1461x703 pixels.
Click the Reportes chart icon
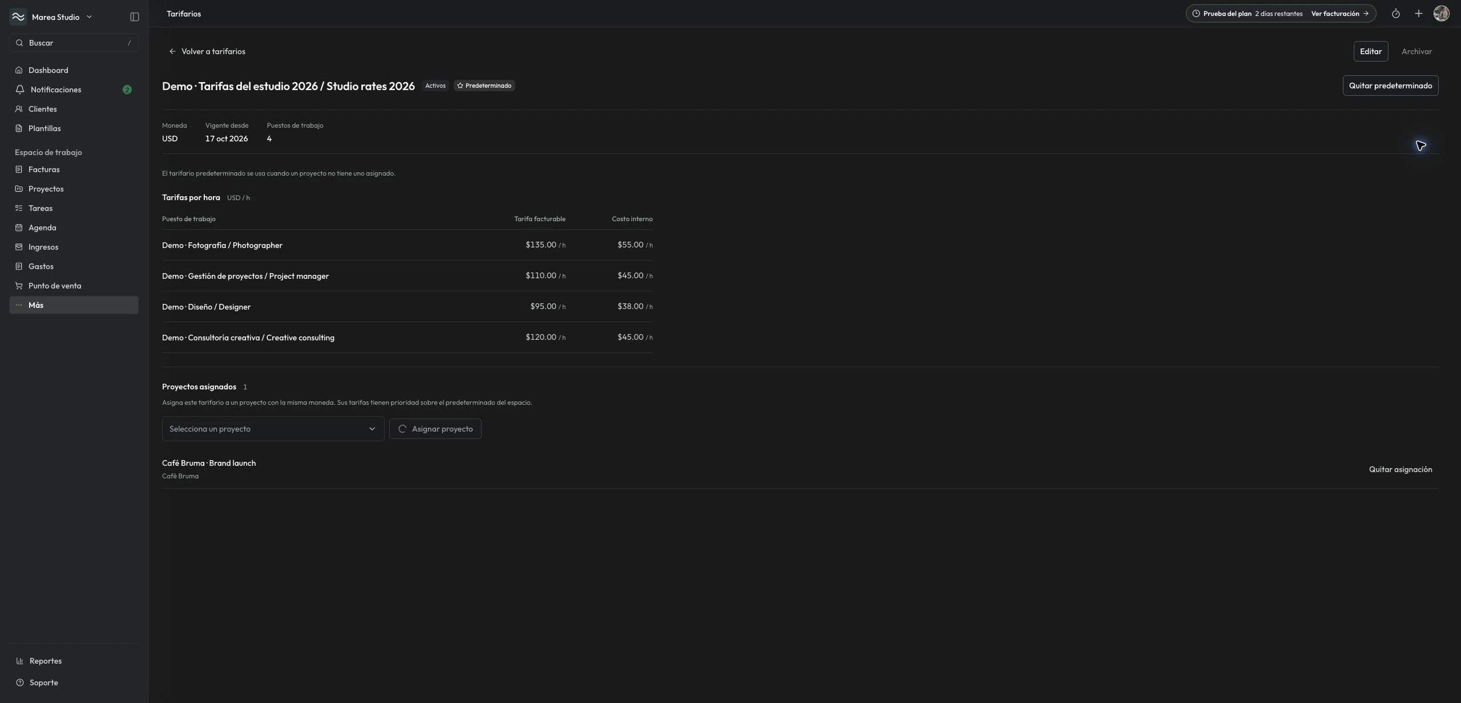point(20,661)
